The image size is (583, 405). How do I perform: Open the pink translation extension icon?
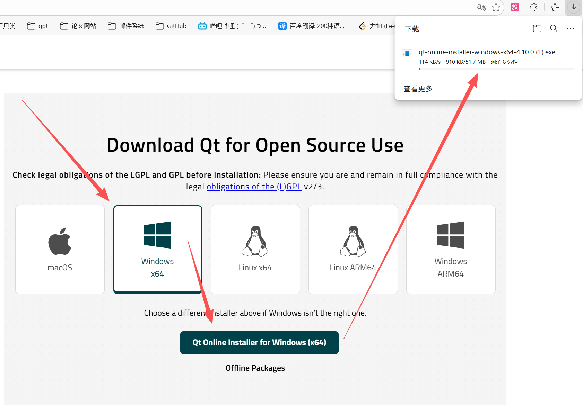click(515, 7)
